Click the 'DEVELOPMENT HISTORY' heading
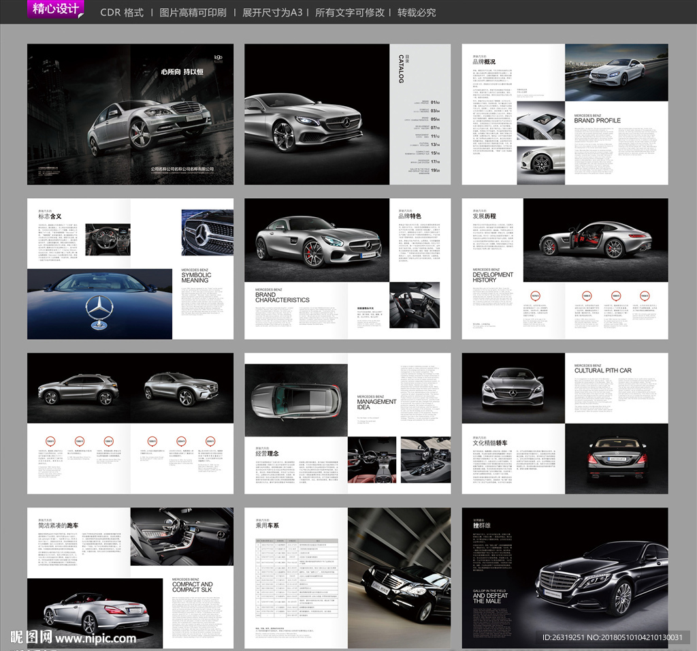 point(493,277)
